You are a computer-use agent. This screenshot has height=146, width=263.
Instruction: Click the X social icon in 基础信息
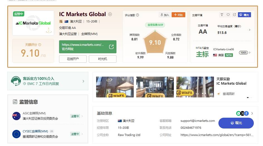pyautogui.click(x=242, y=114)
